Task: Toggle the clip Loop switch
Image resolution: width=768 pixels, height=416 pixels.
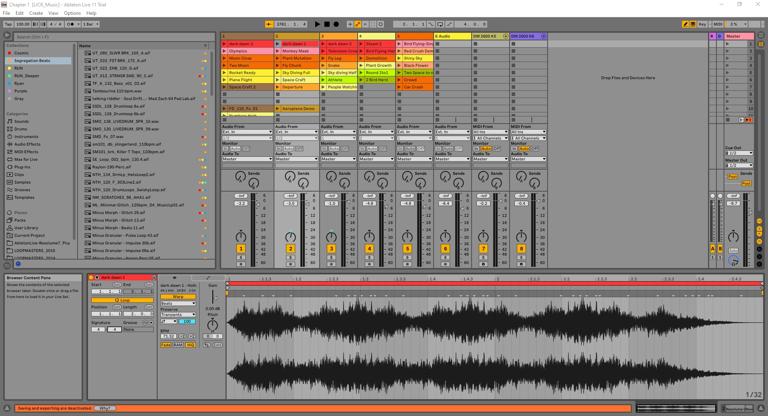Action: coord(122,300)
